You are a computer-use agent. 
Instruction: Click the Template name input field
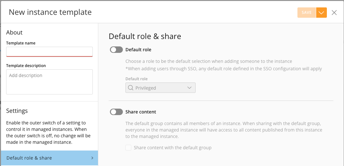[x=49, y=52]
